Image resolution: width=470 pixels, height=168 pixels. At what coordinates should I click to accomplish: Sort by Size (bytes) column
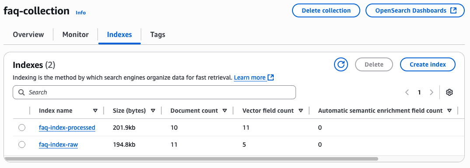(134, 111)
